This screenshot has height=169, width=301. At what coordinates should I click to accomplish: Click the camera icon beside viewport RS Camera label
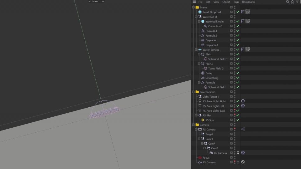click(x=103, y=2)
